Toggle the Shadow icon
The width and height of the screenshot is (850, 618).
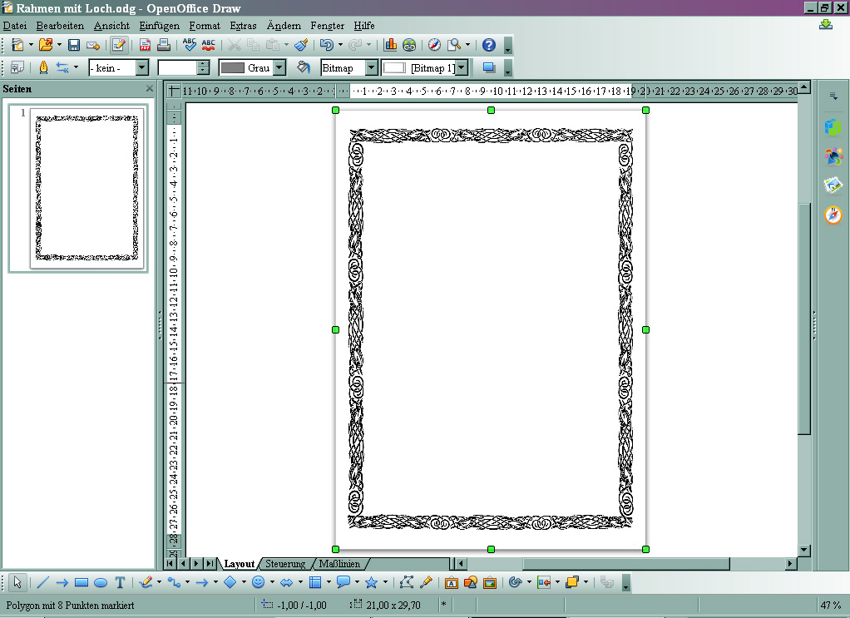(489, 67)
